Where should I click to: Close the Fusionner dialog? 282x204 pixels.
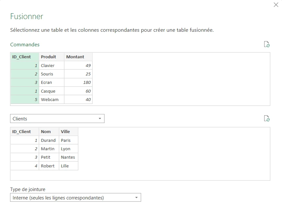click(276, 5)
